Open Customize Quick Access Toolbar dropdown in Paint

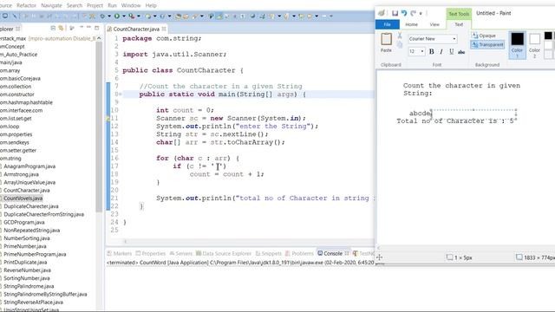click(x=421, y=14)
